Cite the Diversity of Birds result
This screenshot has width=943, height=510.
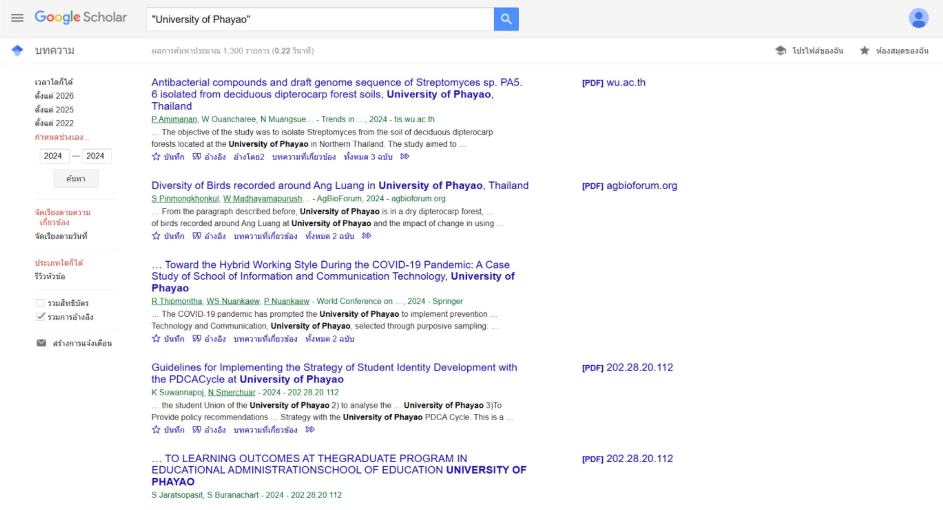[x=196, y=236]
